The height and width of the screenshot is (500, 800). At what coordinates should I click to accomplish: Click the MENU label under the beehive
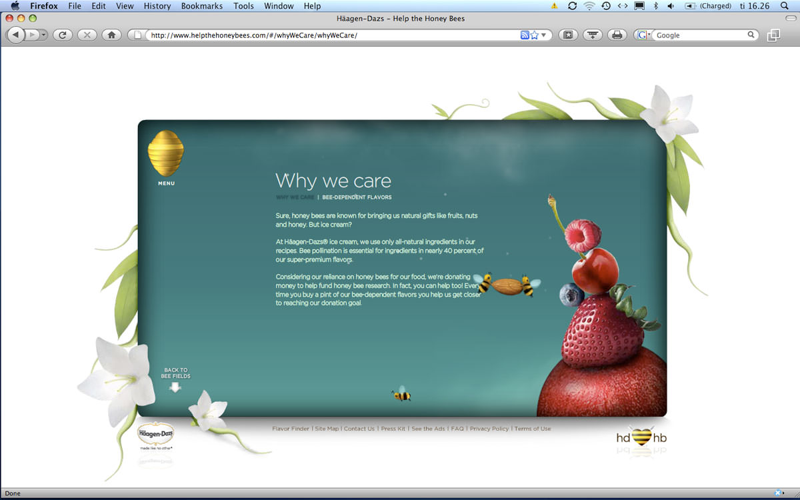pos(166,183)
